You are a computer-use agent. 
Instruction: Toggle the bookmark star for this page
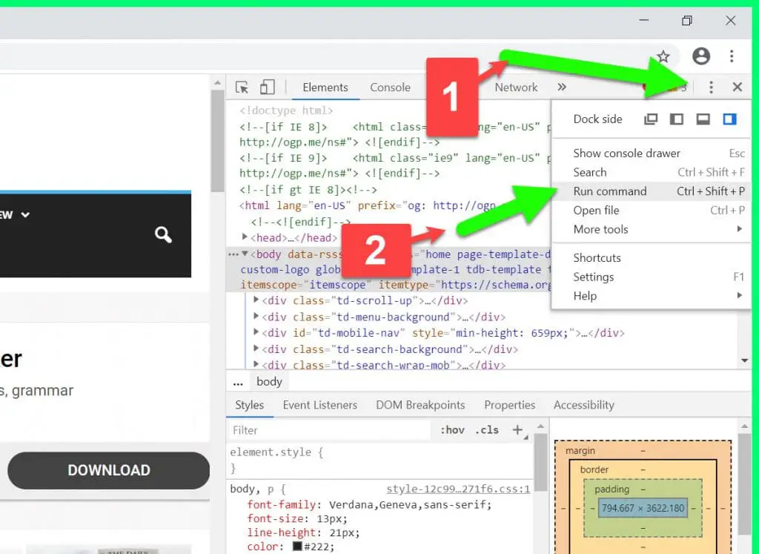[x=662, y=56]
